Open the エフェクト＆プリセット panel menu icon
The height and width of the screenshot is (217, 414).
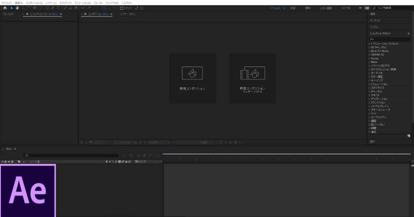408,34
